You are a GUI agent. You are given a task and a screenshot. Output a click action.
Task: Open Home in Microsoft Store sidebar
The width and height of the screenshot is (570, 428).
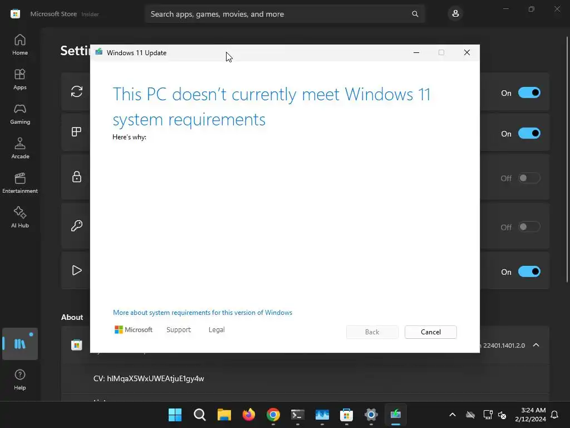point(20,45)
